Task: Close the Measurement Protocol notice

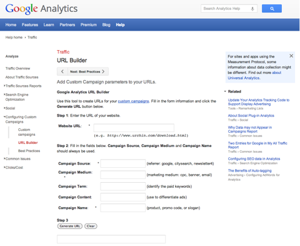Action: (291, 56)
